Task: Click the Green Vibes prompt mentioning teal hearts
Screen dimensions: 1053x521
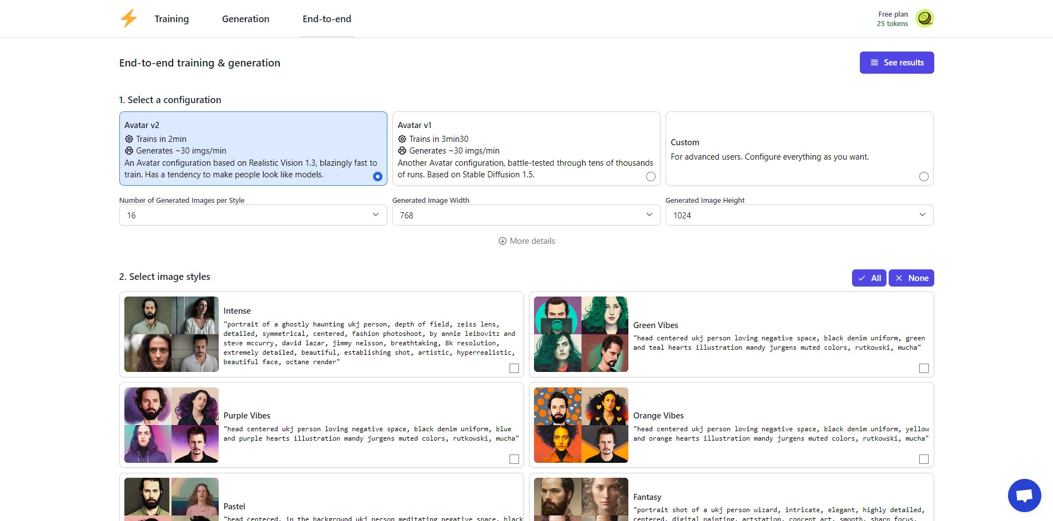Action: pos(779,343)
